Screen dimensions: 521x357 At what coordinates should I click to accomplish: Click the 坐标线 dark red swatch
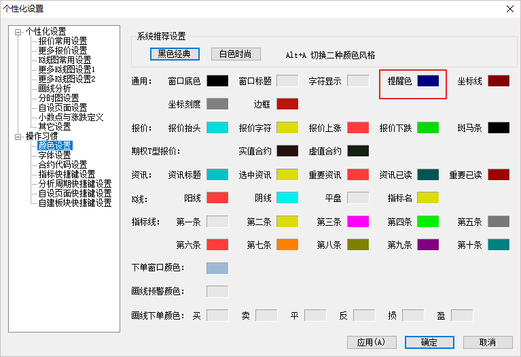tap(498, 81)
